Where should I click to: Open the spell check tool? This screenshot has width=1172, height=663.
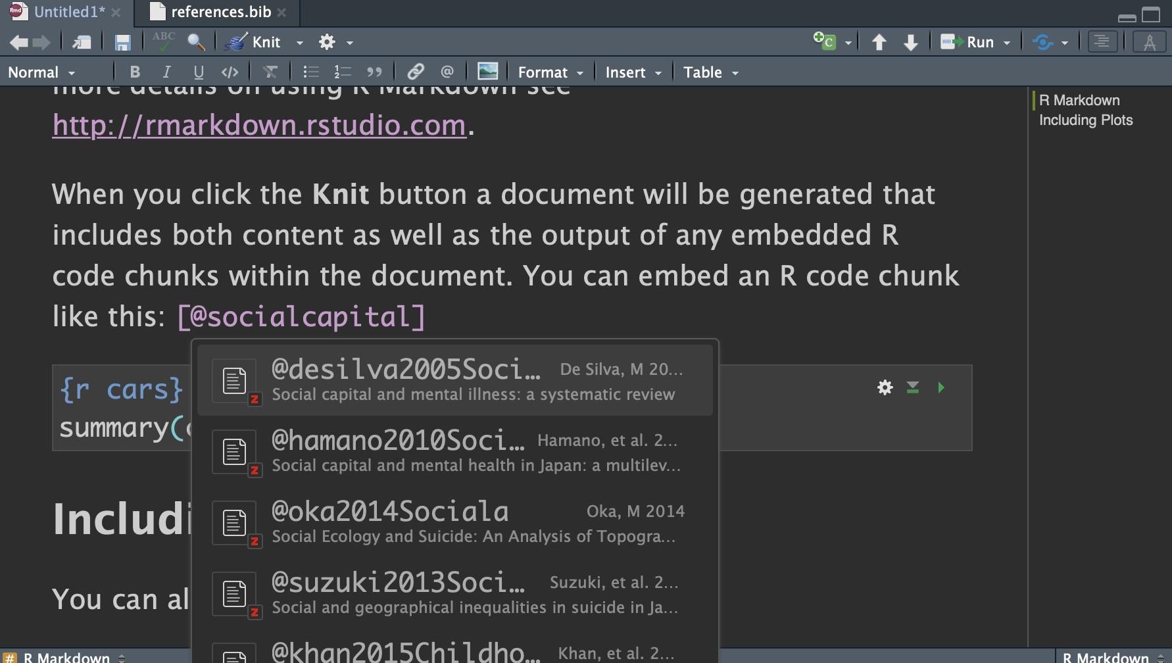pyautogui.click(x=162, y=40)
